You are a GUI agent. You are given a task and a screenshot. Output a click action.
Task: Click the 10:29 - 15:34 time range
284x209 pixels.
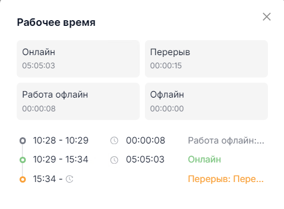point(60,160)
